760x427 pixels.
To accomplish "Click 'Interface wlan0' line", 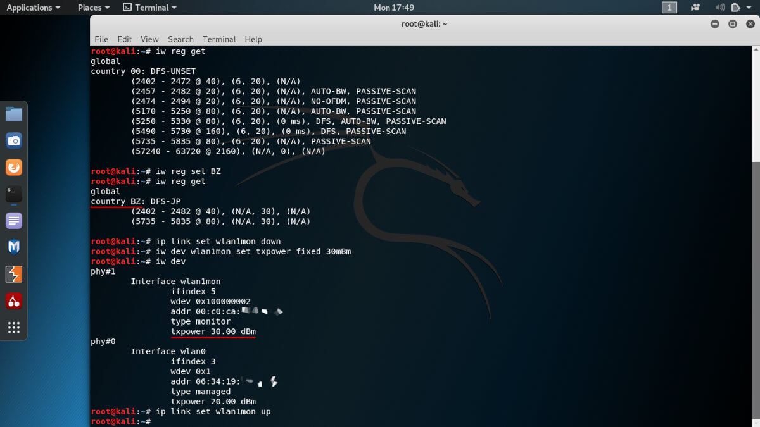I will [x=168, y=351].
